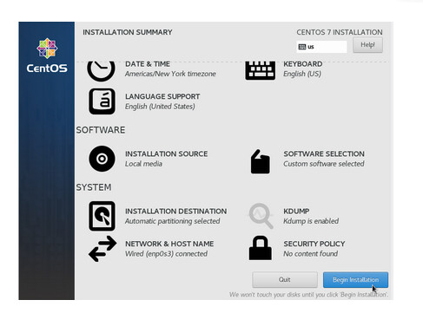This screenshot has width=423, height=313.
Task: Open LANGUAGE SUPPORT settings label
Action: tap(162, 96)
